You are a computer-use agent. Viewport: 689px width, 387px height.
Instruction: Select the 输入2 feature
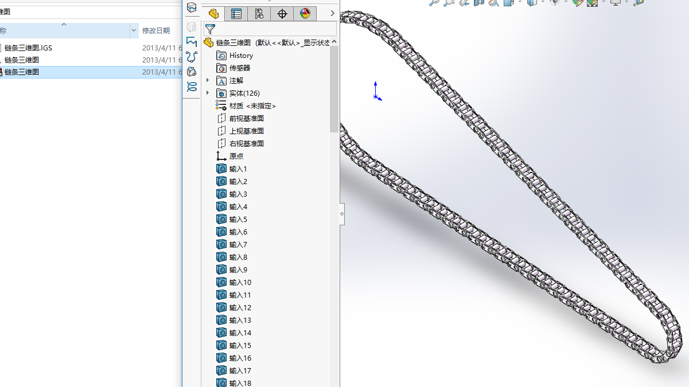tap(232, 182)
